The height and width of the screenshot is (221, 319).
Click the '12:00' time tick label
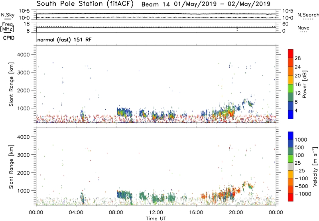point(156,213)
